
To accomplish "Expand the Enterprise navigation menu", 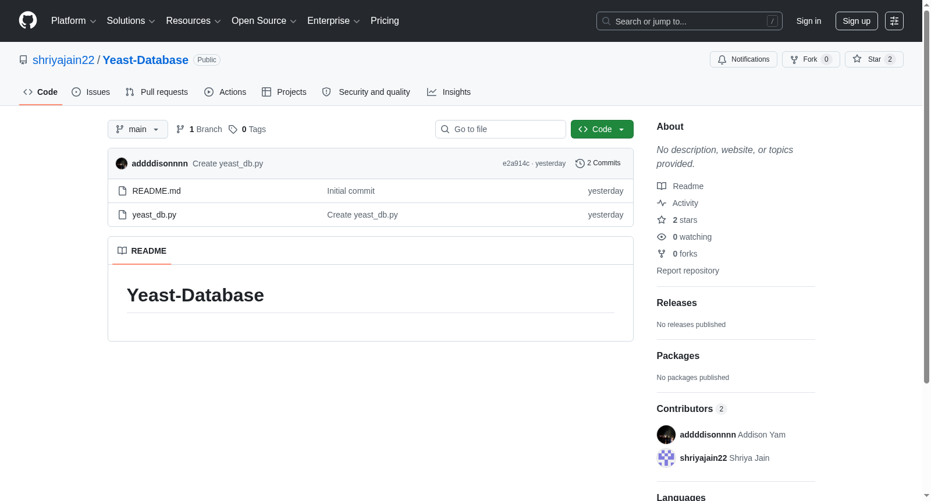I will click(x=333, y=21).
